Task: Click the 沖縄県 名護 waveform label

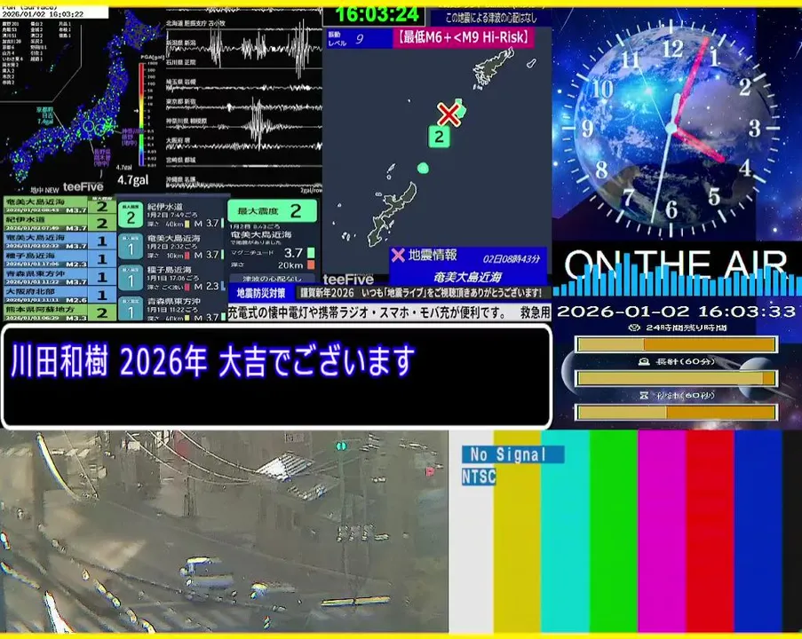Action: (181, 179)
